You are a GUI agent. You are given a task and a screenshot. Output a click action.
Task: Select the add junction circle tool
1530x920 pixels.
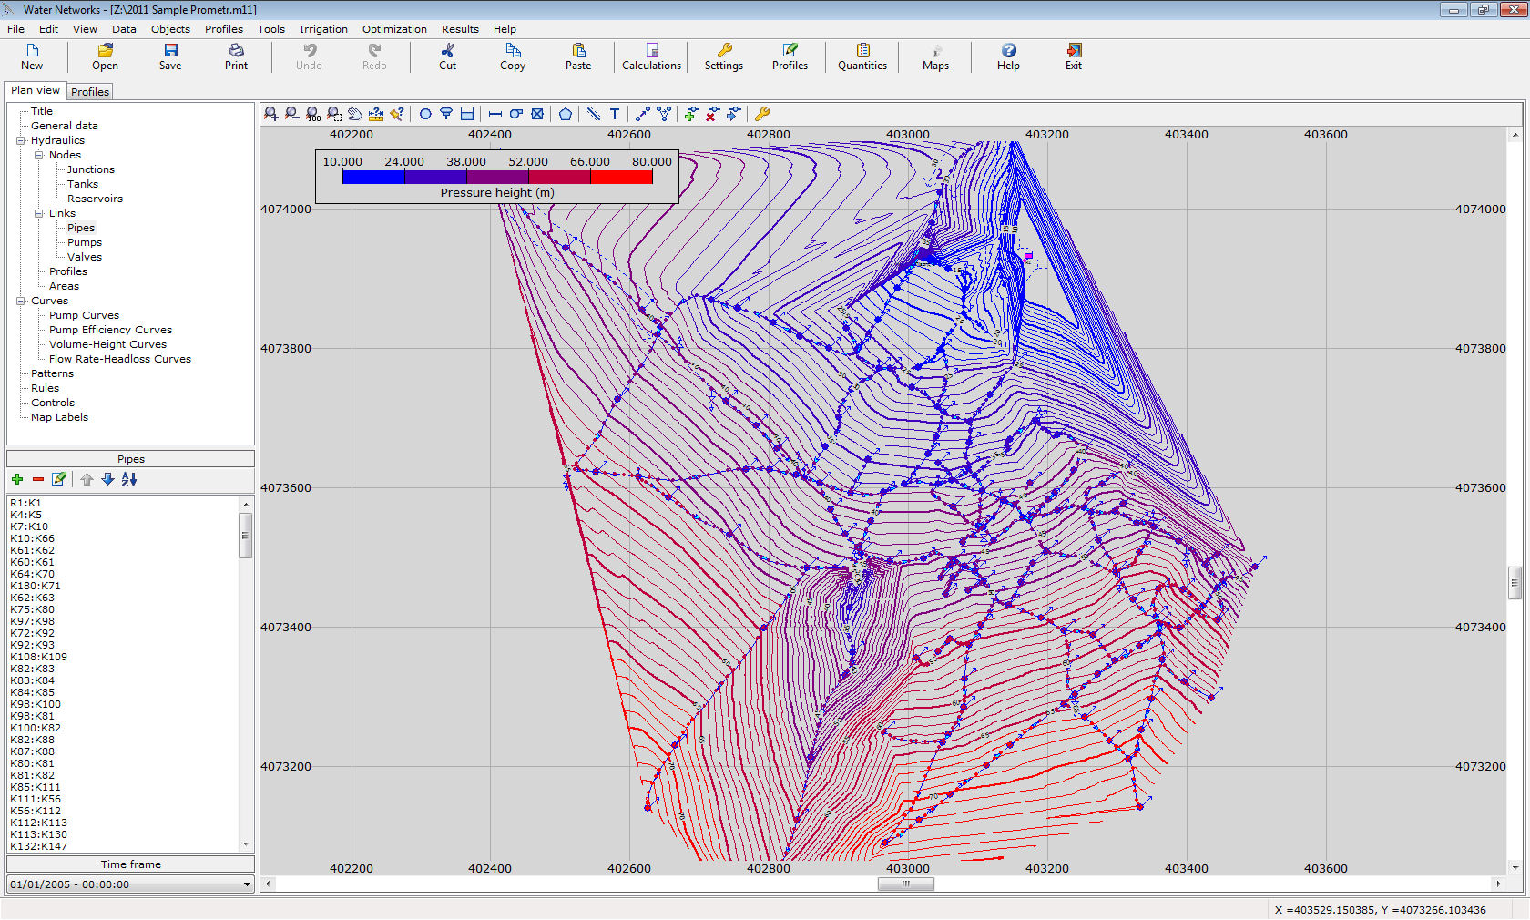pos(425,114)
